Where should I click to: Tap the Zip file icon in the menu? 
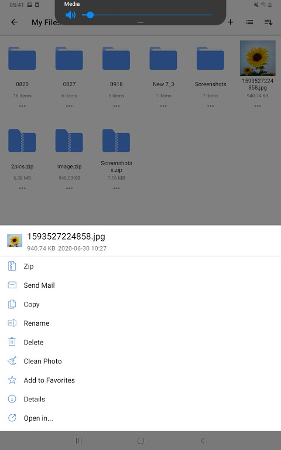12,266
